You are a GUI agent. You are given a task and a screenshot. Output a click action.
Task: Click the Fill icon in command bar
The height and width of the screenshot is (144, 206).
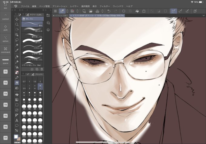(x=137, y=11)
